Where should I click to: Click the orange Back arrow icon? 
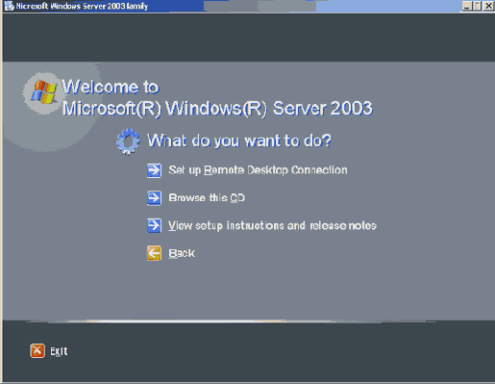pos(154,253)
